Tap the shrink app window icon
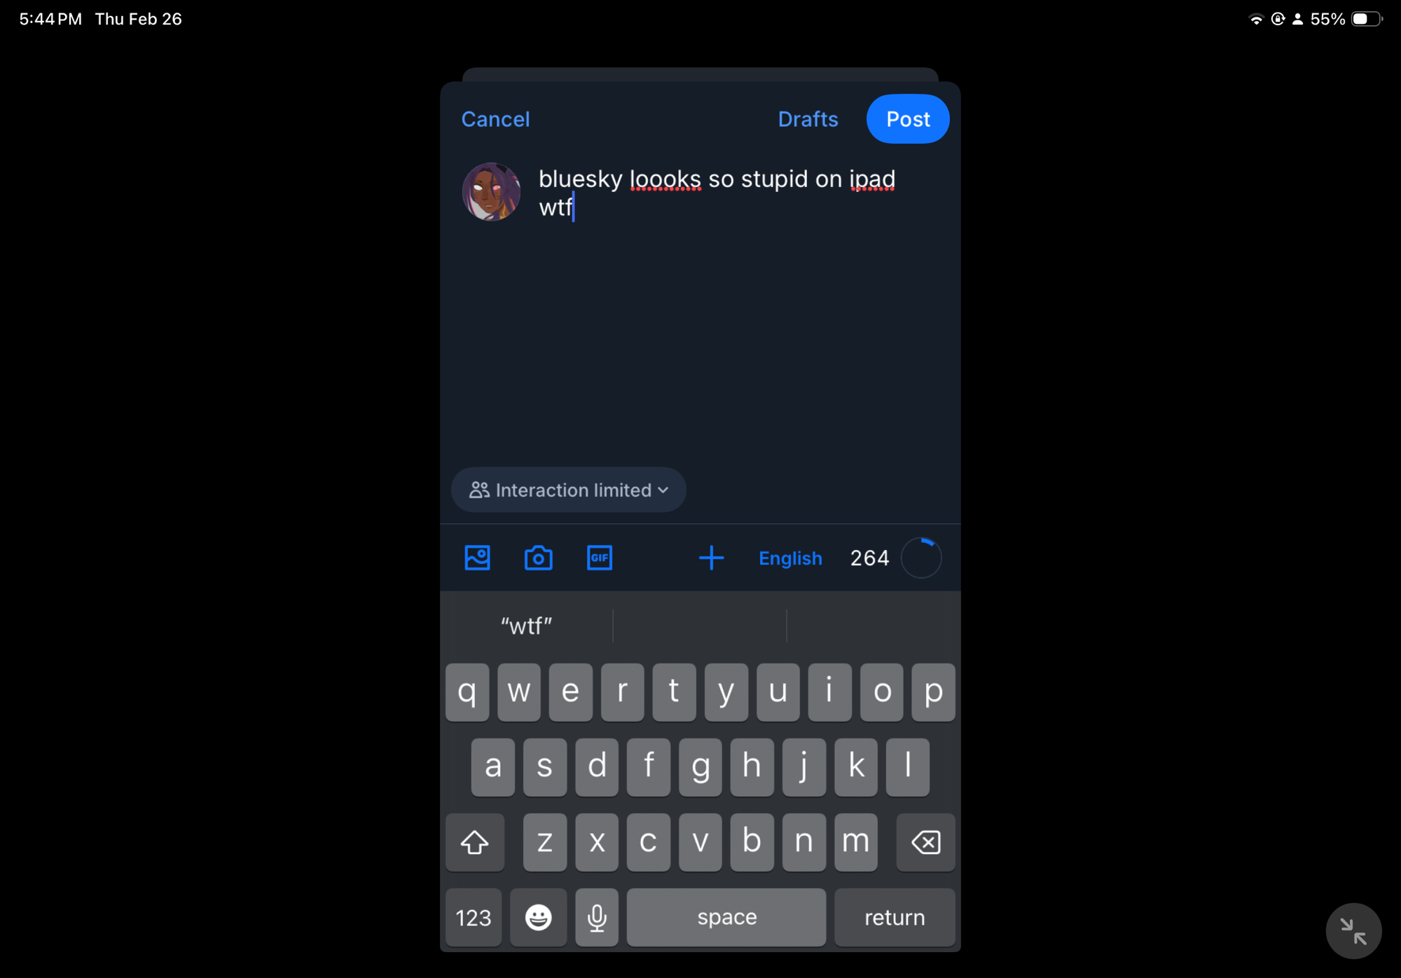 point(1353,931)
